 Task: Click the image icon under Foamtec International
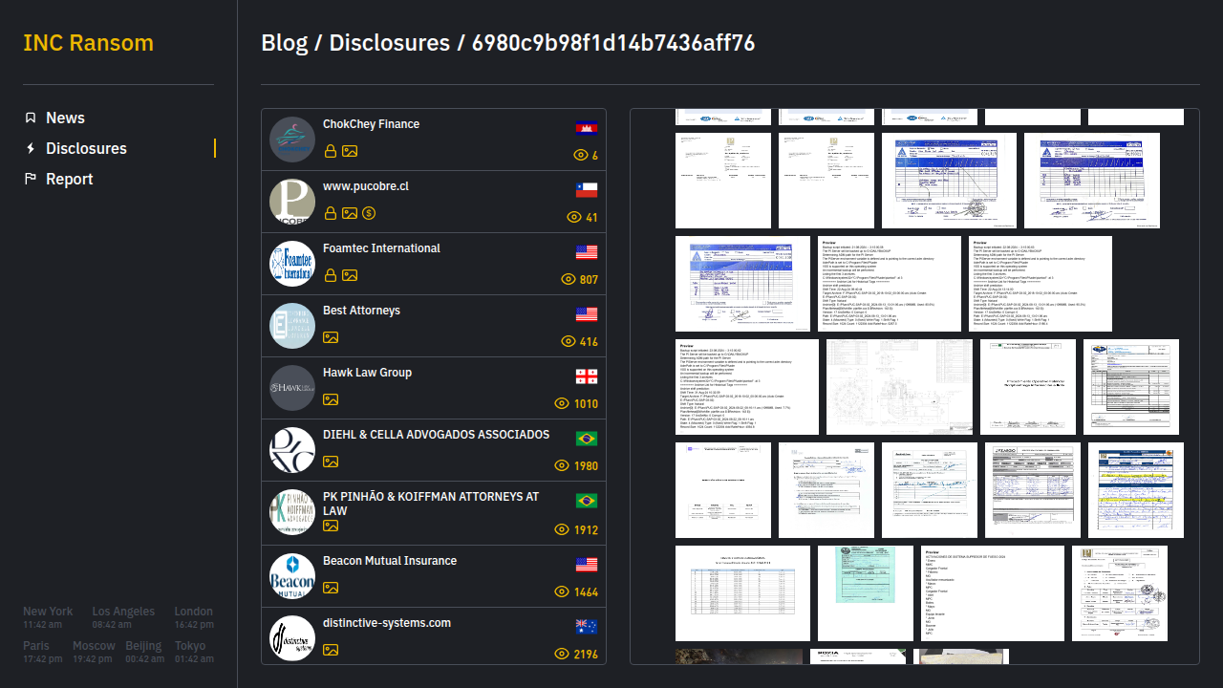350,275
